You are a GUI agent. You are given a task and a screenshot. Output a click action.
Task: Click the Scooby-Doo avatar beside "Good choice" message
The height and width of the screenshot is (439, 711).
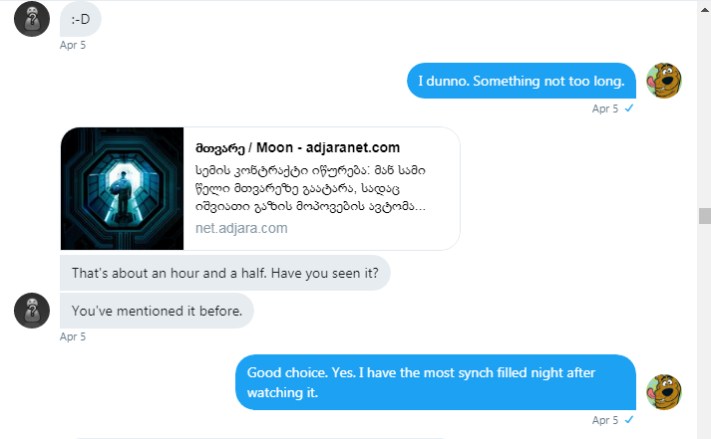click(664, 392)
